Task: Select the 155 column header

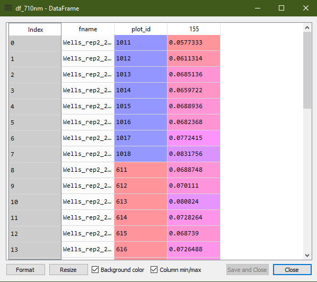Action: coord(193,29)
